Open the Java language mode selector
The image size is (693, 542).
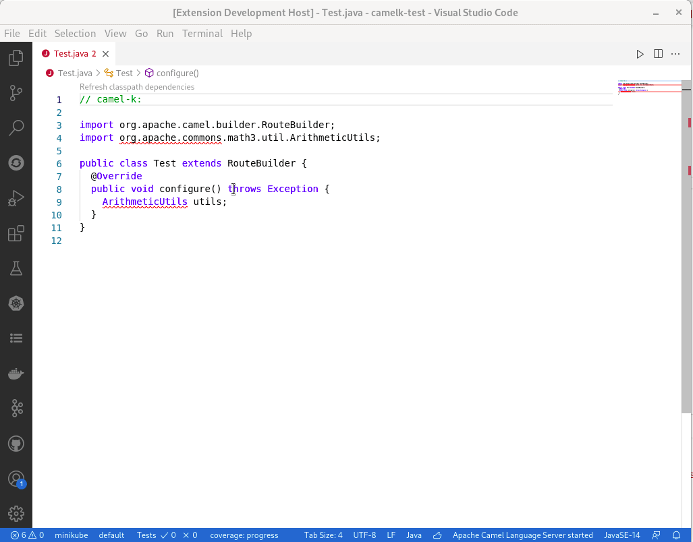click(x=414, y=535)
